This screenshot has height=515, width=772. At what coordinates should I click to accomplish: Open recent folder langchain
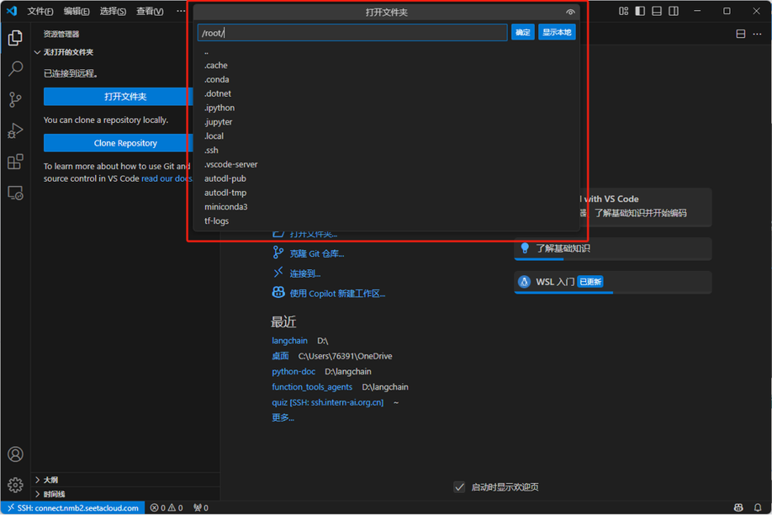point(289,341)
